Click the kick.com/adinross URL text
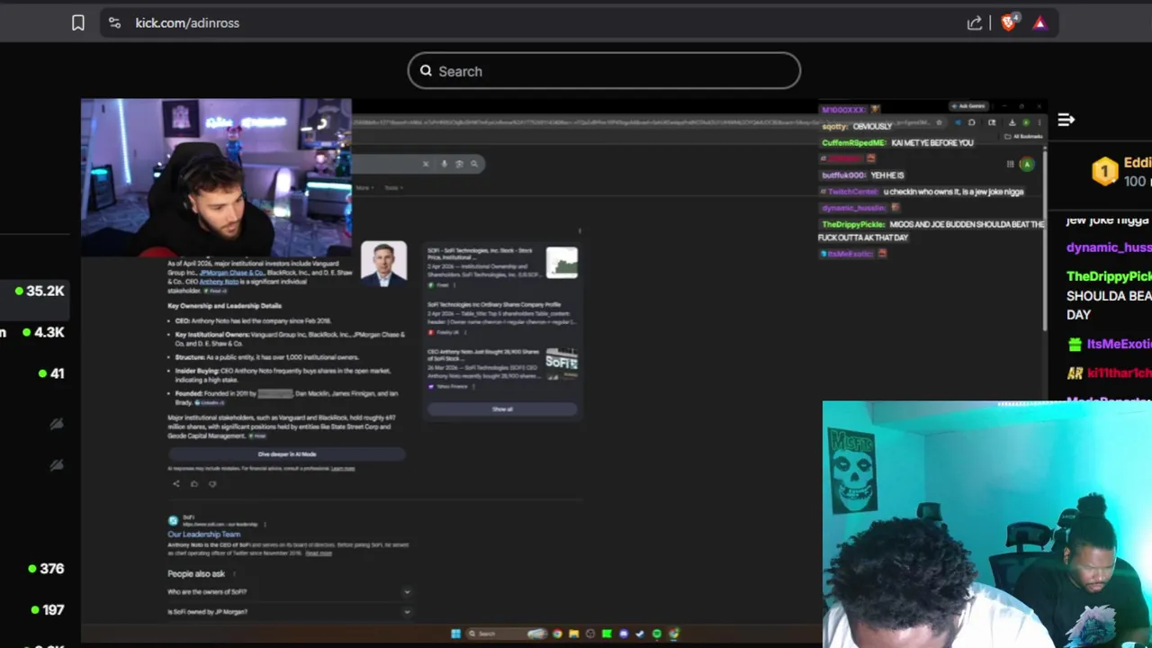Image resolution: width=1152 pixels, height=648 pixels. tap(187, 23)
